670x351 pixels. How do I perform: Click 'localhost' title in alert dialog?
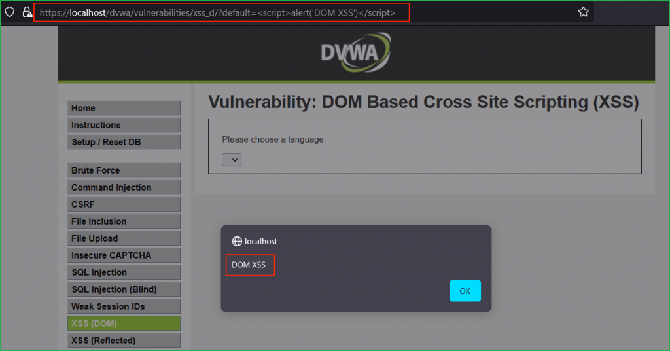click(x=260, y=241)
